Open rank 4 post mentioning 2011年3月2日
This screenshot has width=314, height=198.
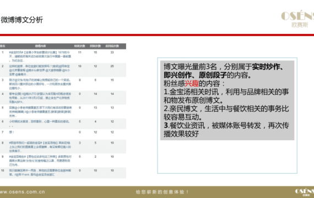[x=40, y=98]
